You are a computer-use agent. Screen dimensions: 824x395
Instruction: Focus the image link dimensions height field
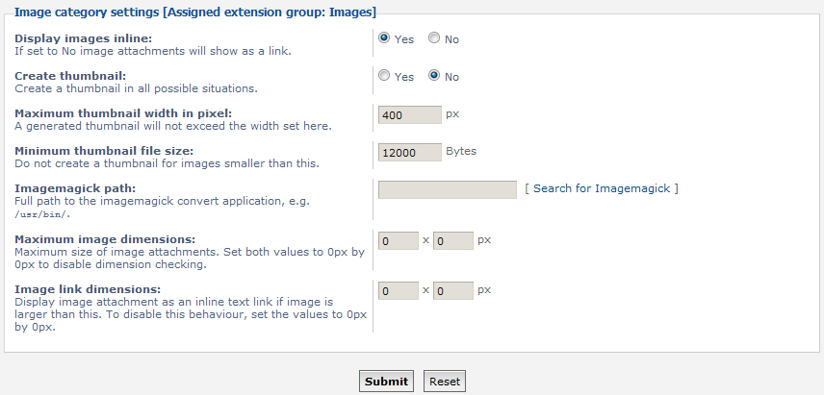pos(453,290)
